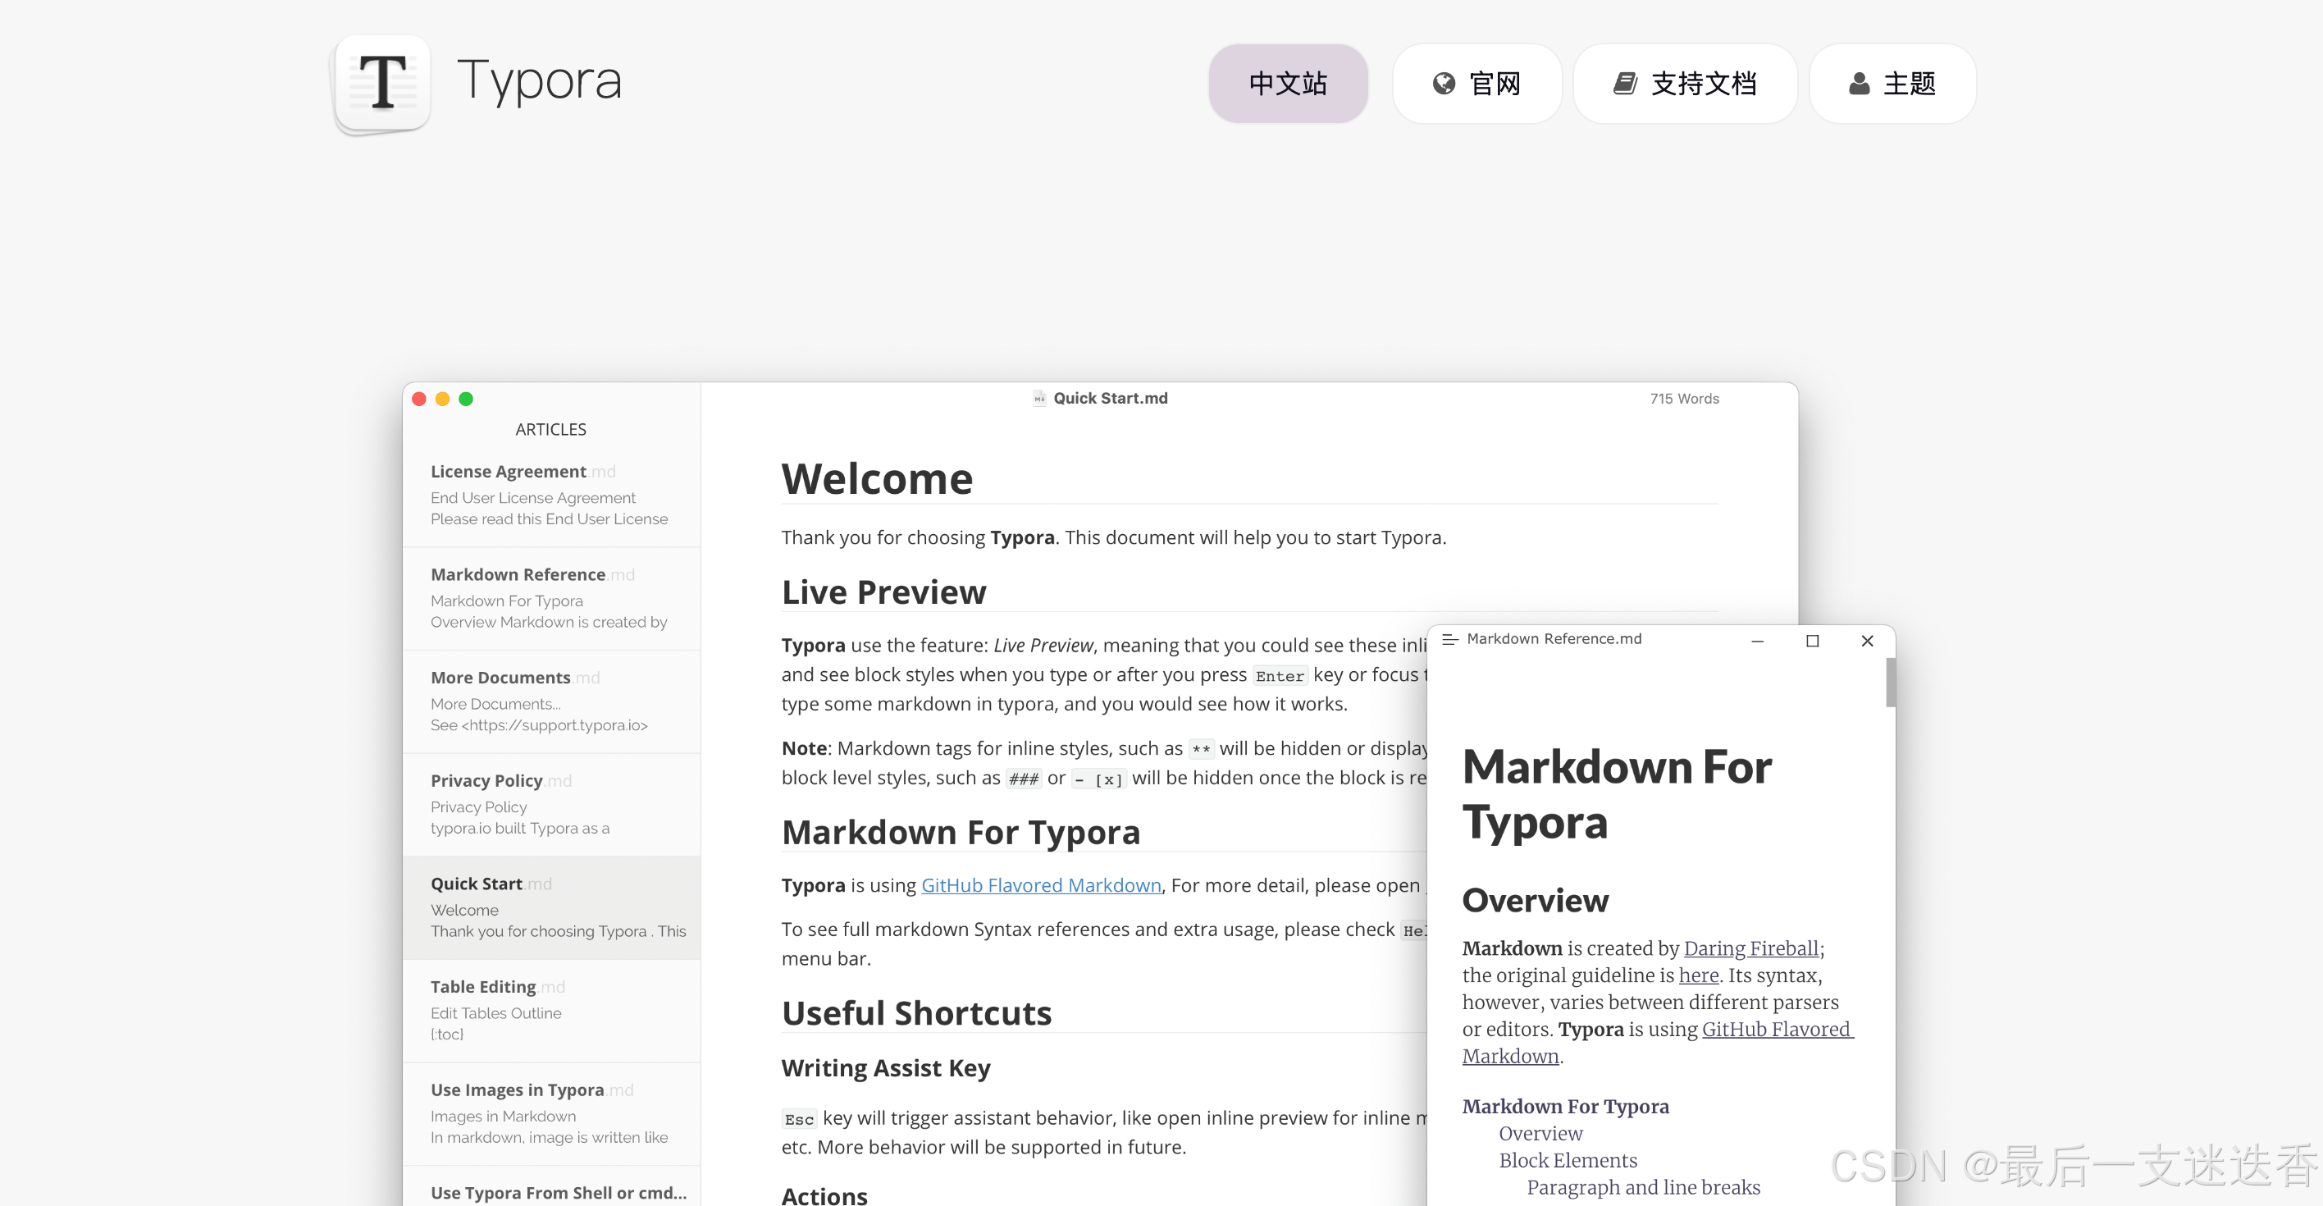This screenshot has width=2323, height=1206.
Task: Click the Actions subheading in Quick Start
Action: (824, 1195)
